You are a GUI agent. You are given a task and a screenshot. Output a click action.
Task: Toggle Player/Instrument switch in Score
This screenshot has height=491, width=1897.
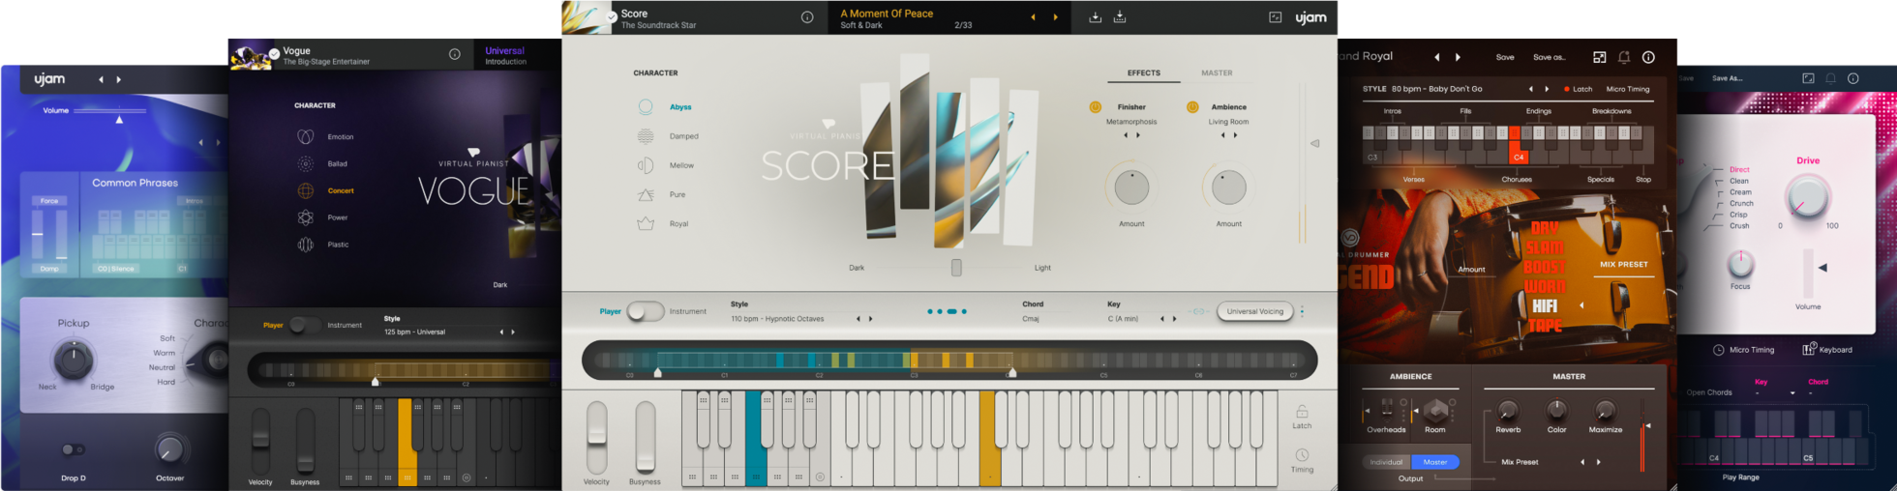646,311
